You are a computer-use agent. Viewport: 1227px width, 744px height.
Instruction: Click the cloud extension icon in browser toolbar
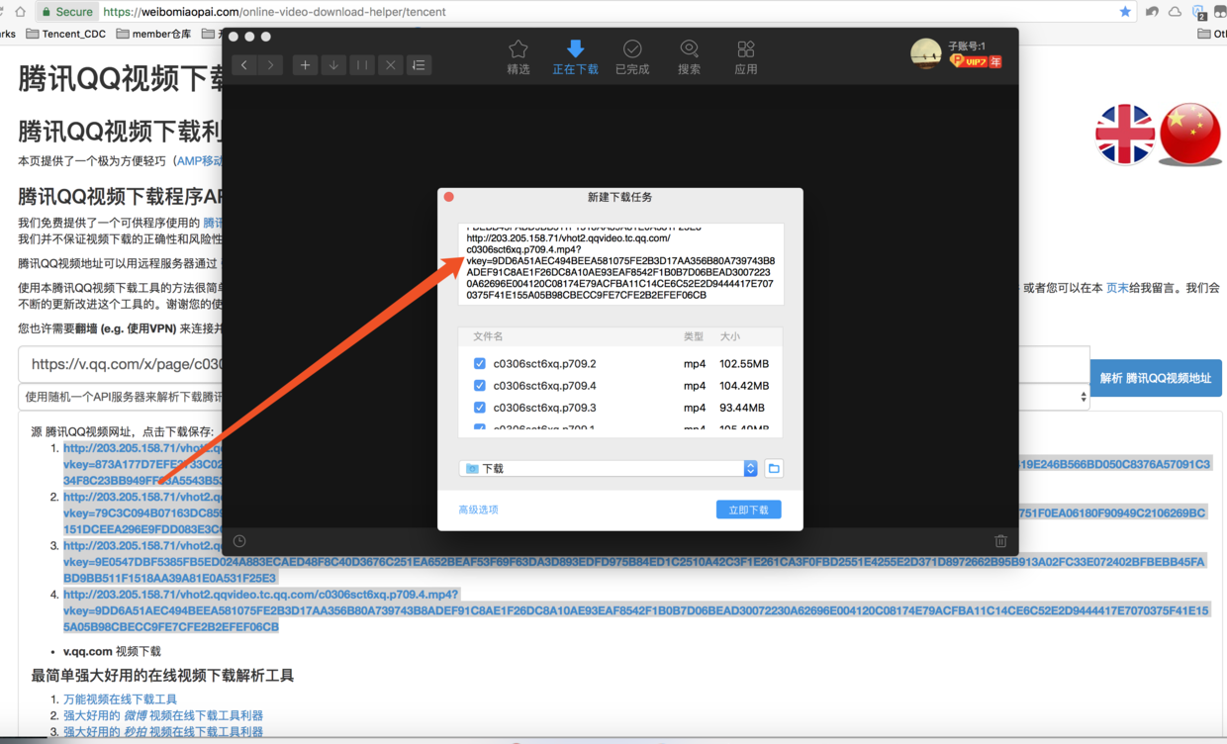point(1175,12)
